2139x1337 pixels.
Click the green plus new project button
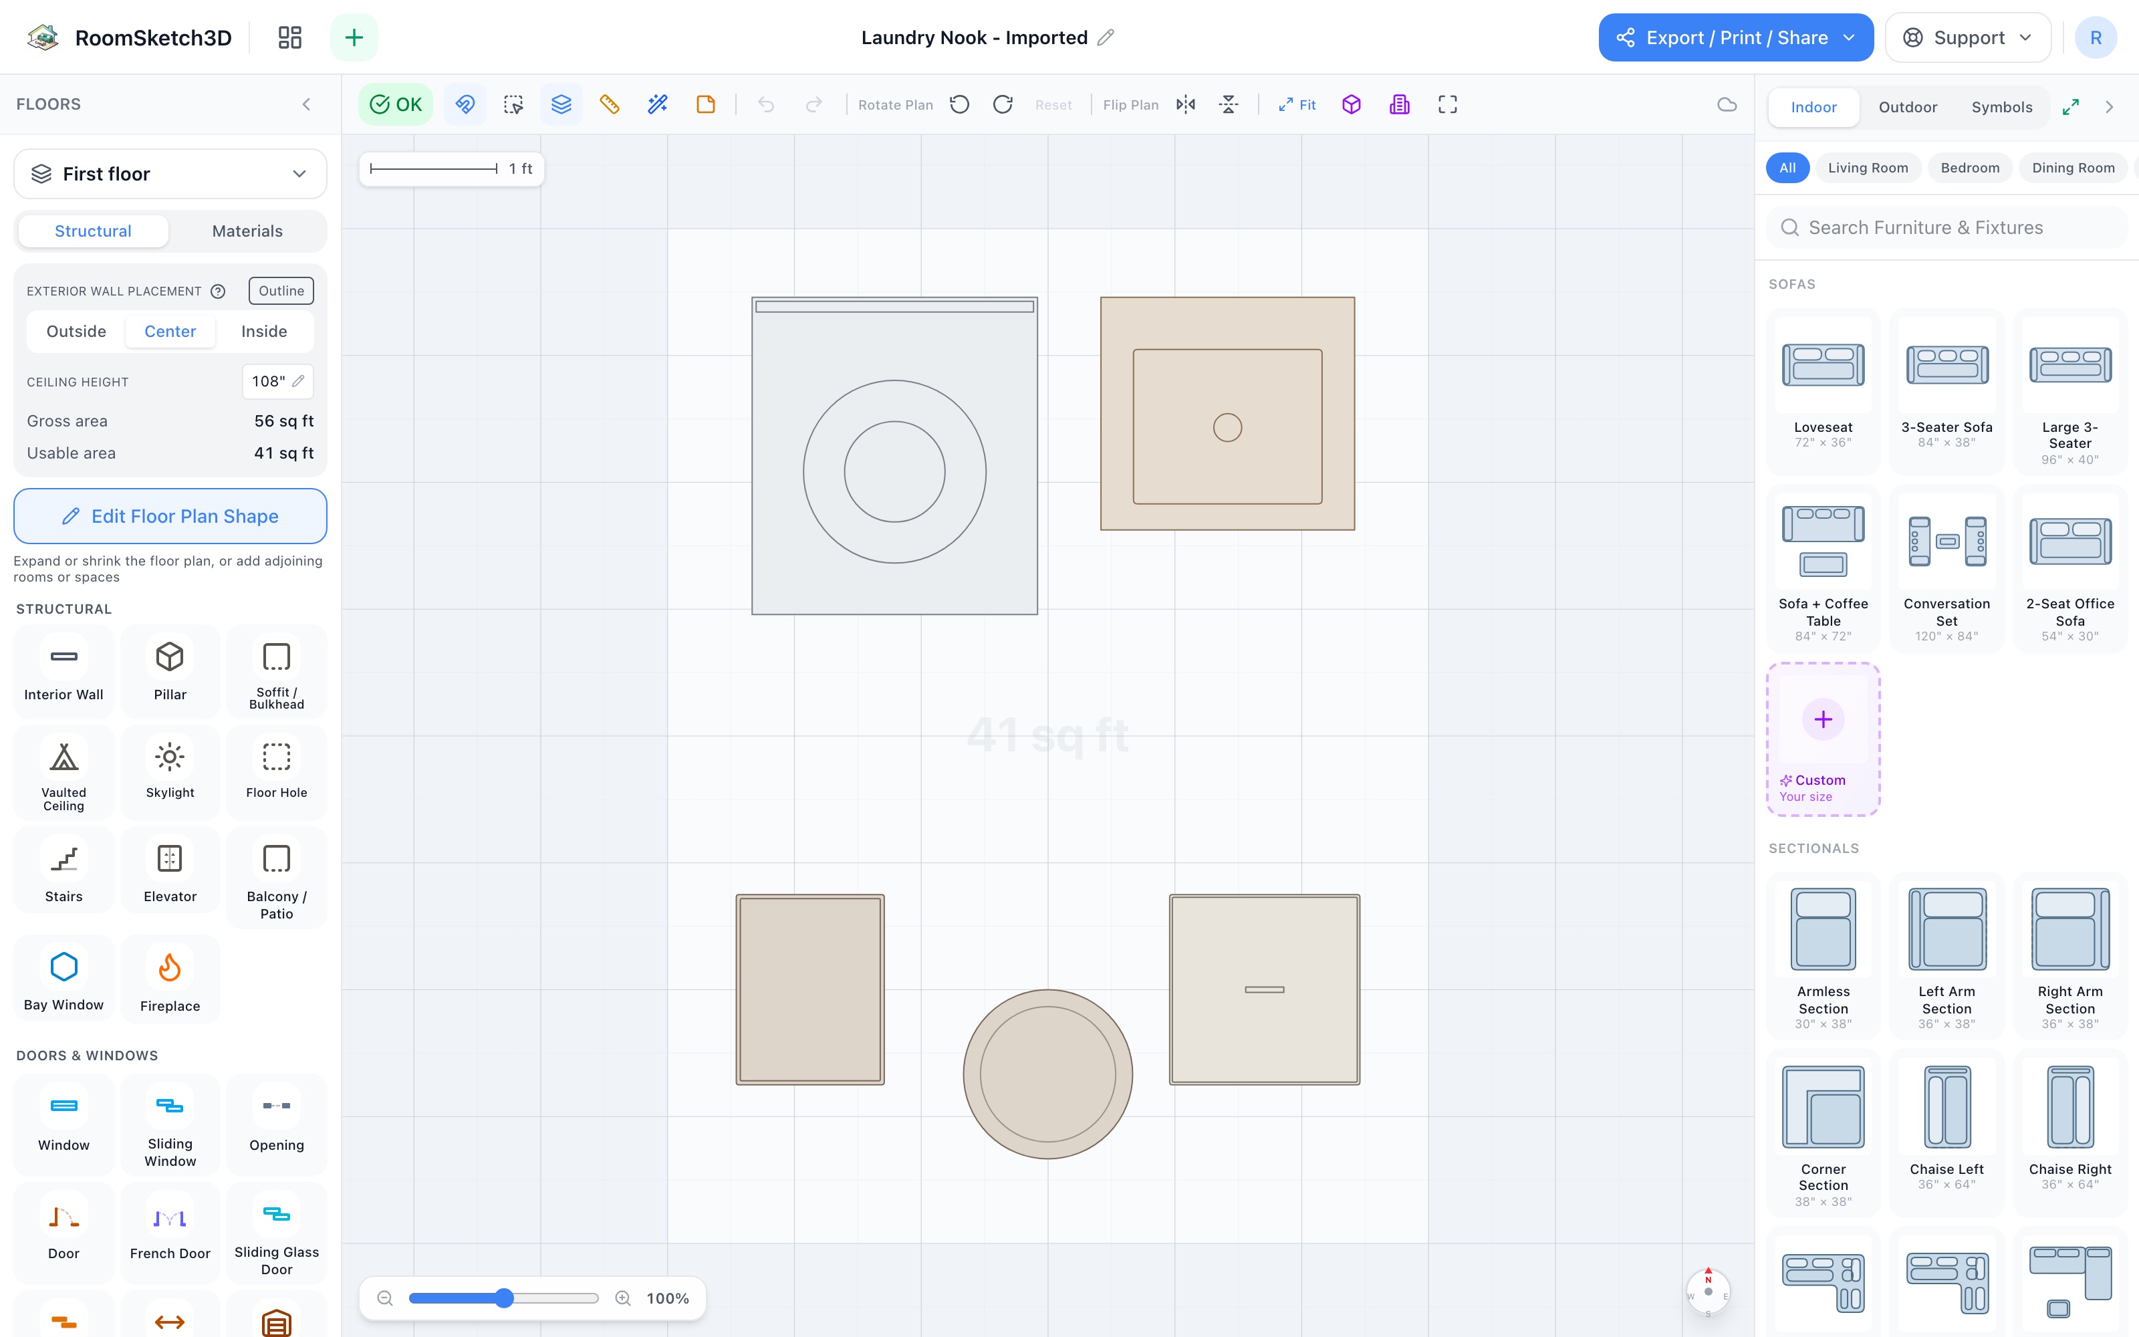[354, 37]
